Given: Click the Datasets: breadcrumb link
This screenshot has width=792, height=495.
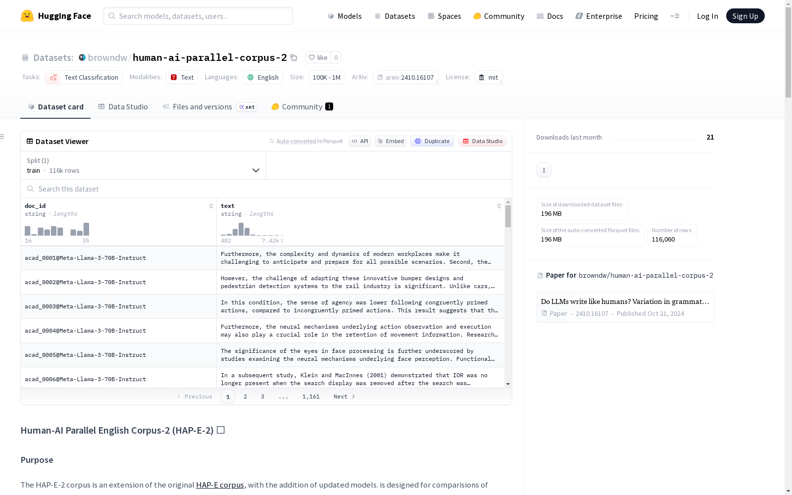Looking at the screenshot, I should 53,57.
